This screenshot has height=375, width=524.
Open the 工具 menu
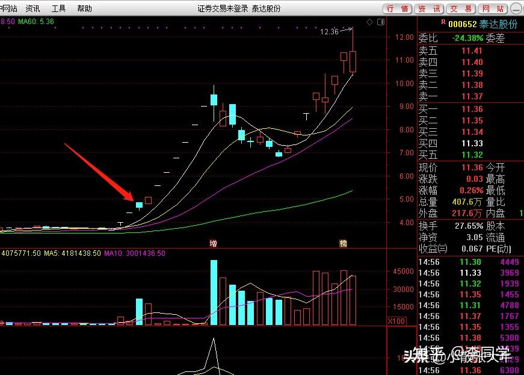tap(58, 8)
